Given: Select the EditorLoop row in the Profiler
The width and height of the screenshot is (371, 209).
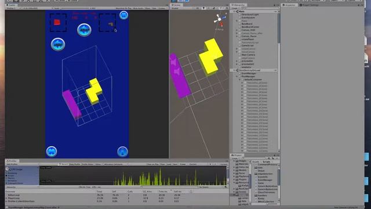Looking at the screenshot, I should [116, 195].
